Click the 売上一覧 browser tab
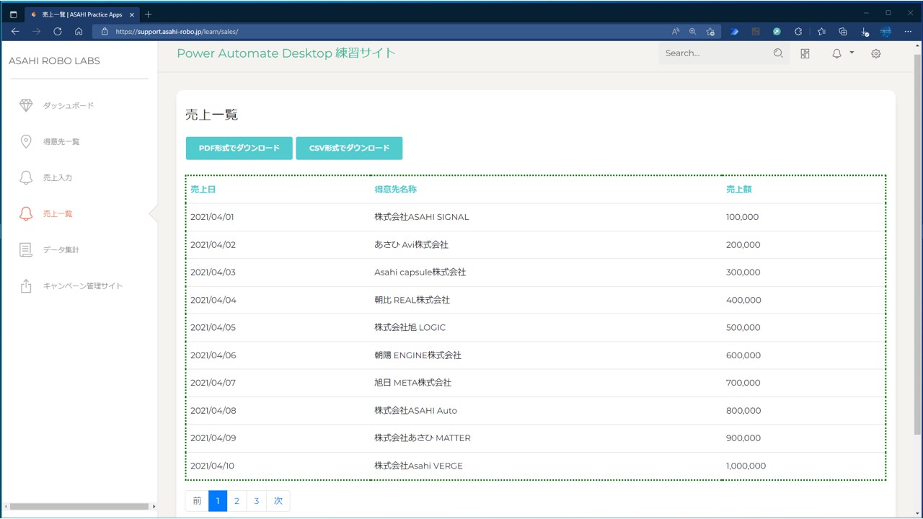Viewport: 923px width, 519px height. [x=81, y=14]
